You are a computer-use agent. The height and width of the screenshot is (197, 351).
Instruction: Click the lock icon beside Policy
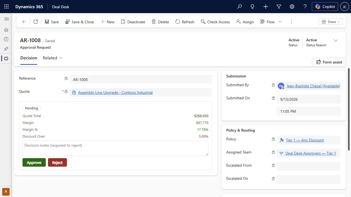[x=273, y=139]
